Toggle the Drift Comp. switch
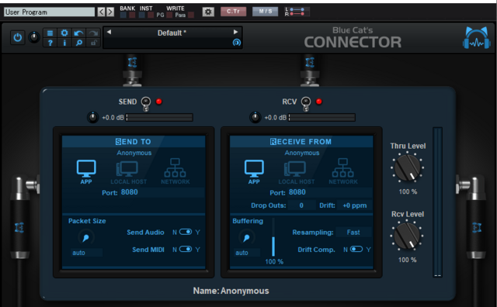497x307 pixels. click(356, 250)
